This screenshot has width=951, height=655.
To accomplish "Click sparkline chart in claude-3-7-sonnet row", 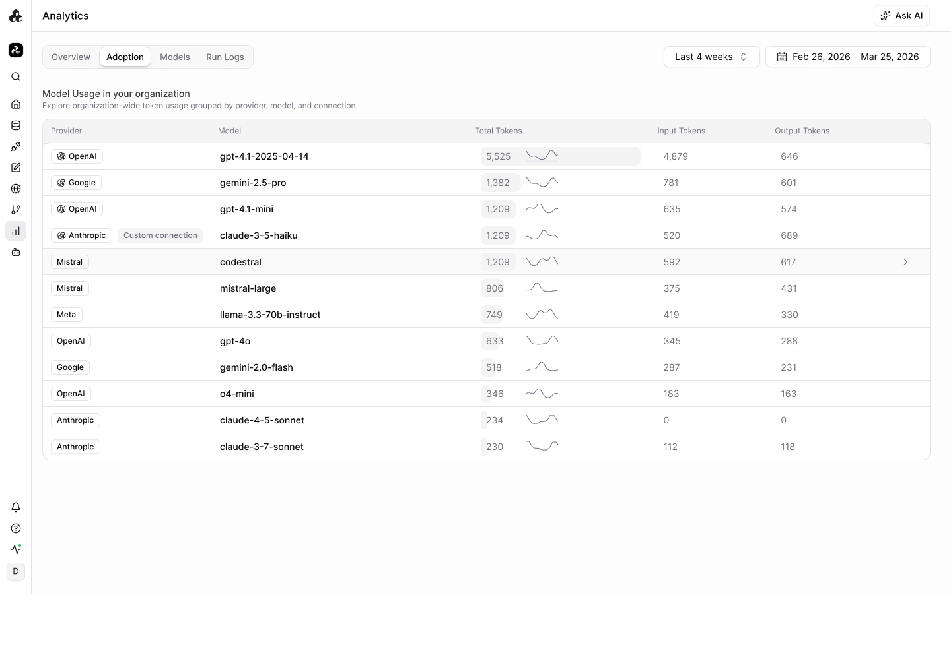I will (x=542, y=446).
